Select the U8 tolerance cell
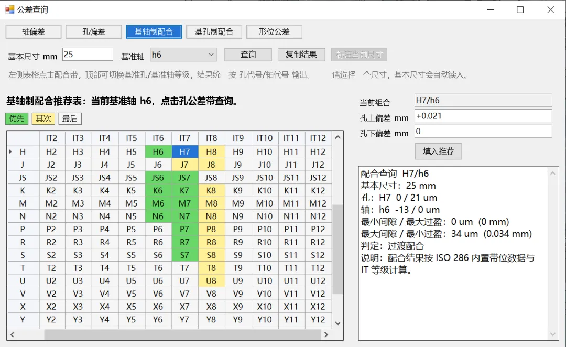The image size is (566, 347). 212,281
